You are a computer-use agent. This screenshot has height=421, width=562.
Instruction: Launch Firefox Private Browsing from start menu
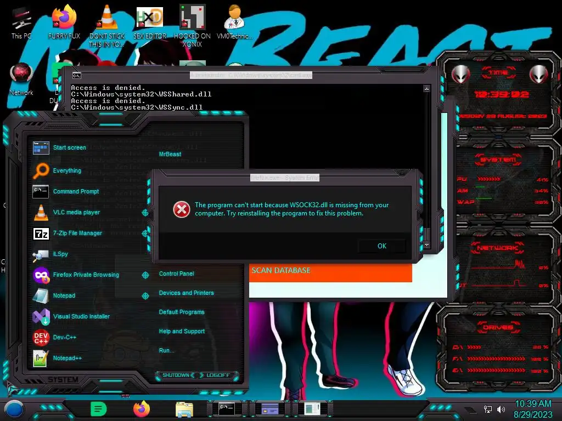point(76,275)
